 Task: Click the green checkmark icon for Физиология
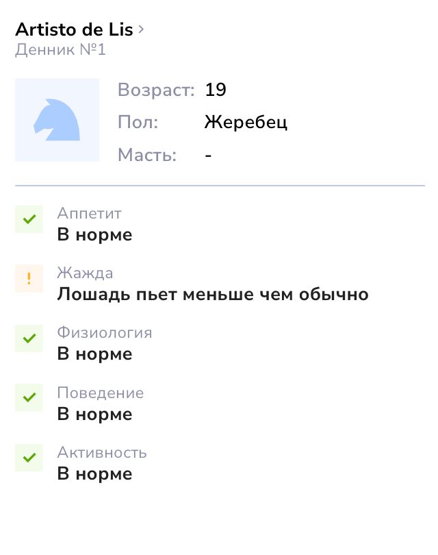29,338
